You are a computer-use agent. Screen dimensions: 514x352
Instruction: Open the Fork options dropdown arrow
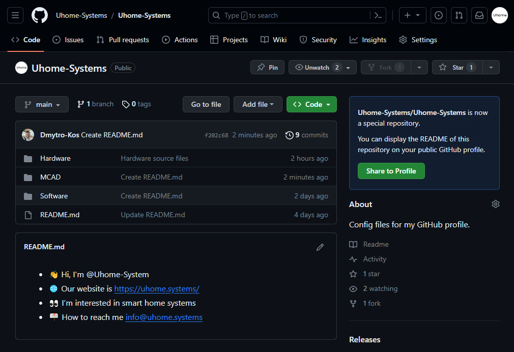(419, 67)
